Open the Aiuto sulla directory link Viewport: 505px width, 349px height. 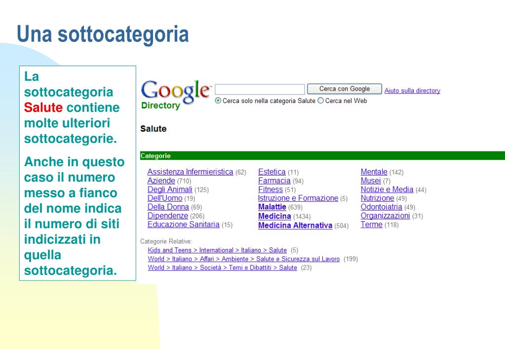click(412, 91)
